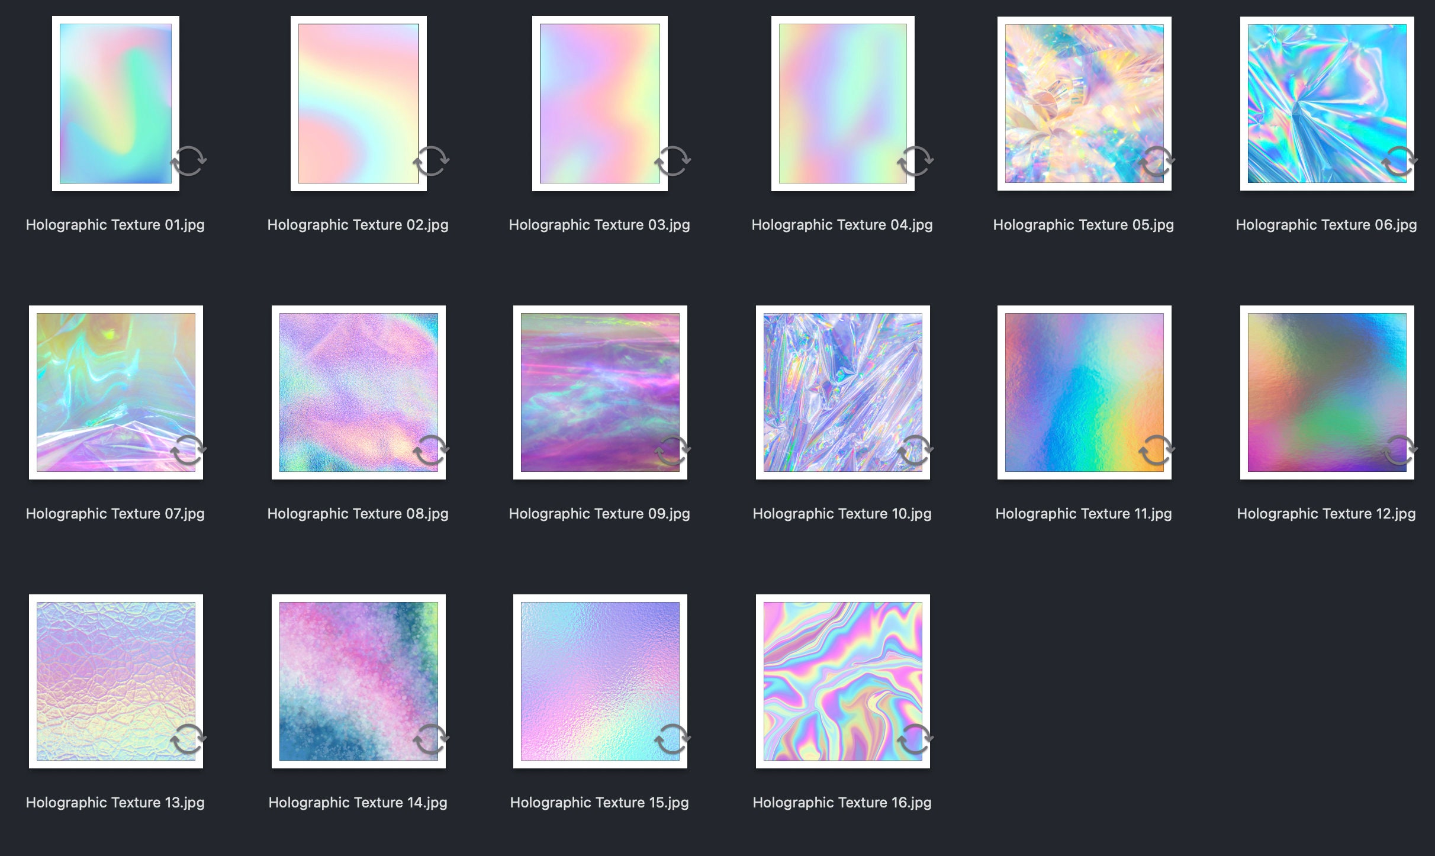Open the Holographic Texture 02 thumbnail

(x=359, y=104)
